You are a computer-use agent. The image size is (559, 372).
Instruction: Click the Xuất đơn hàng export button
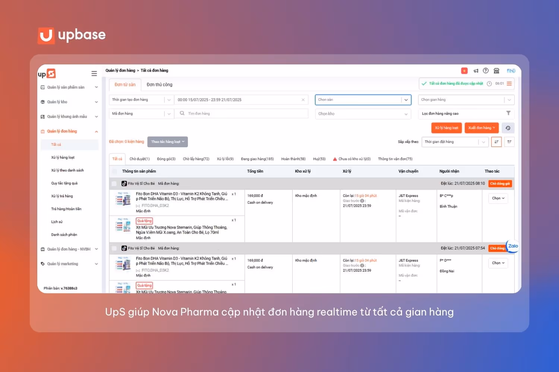tap(482, 128)
